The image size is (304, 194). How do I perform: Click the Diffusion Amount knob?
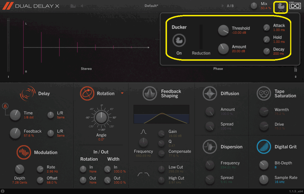coord(210,112)
